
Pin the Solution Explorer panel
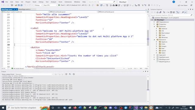(x=190, y=9)
